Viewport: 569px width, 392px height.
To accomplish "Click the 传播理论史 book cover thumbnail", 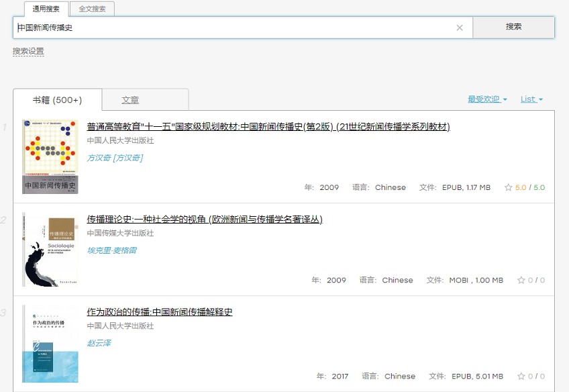I will coord(50,250).
